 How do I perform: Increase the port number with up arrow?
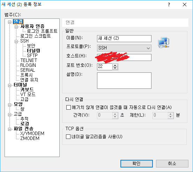tap(115, 65)
